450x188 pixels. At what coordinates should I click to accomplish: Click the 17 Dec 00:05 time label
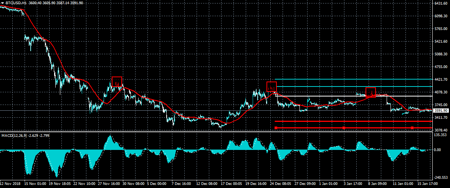[x=232, y=183]
